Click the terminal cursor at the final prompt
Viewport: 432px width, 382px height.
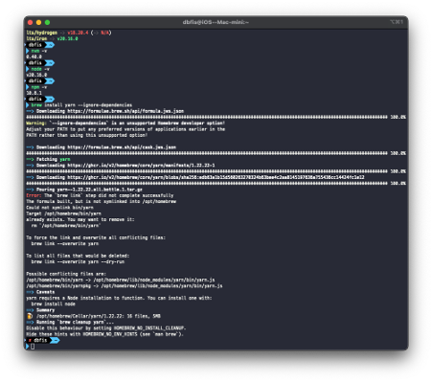33,347
